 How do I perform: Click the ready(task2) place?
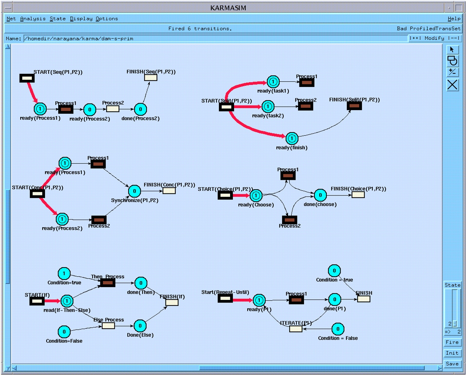(x=268, y=106)
